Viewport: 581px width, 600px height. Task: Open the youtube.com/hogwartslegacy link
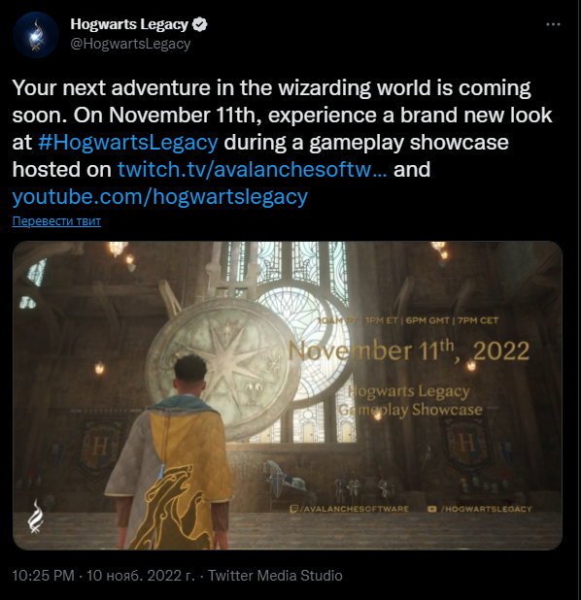(160, 197)
